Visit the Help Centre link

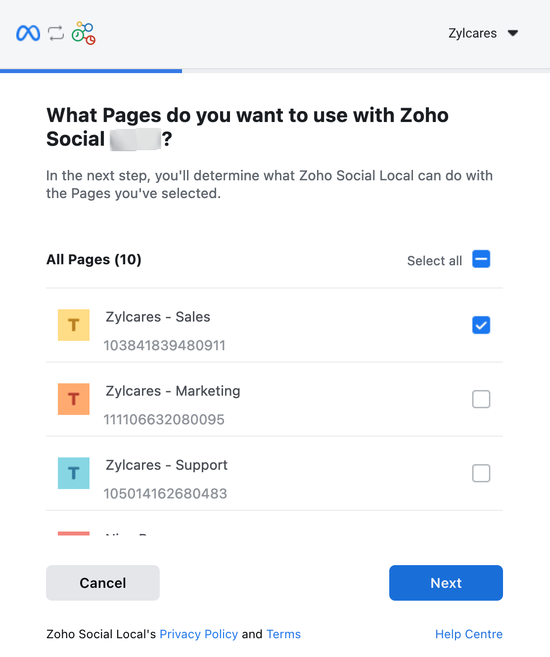tap(468, 634)
